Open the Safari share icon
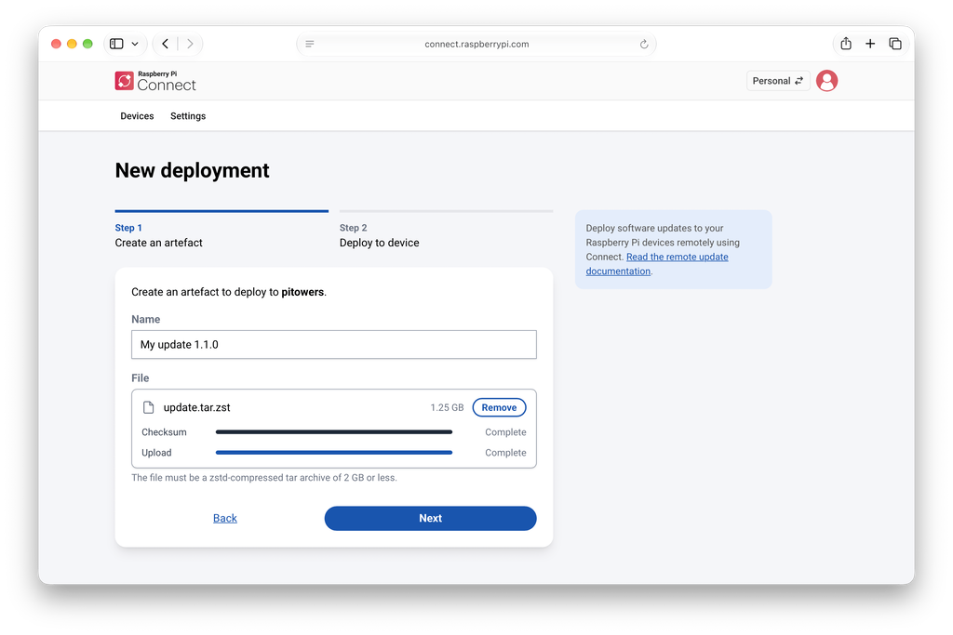This screenshot has height=635, width=953. tap(845, 43)
